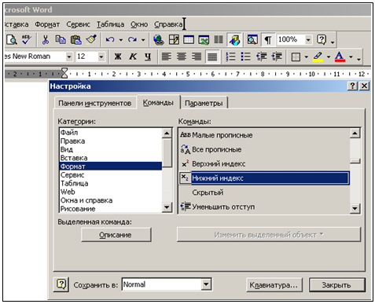
Task: Select the Рисование category
Action: (111, 209)
